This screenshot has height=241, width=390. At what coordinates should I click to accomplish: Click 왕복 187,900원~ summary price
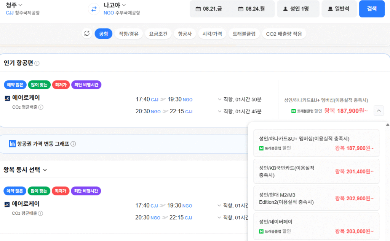point(346,111)
